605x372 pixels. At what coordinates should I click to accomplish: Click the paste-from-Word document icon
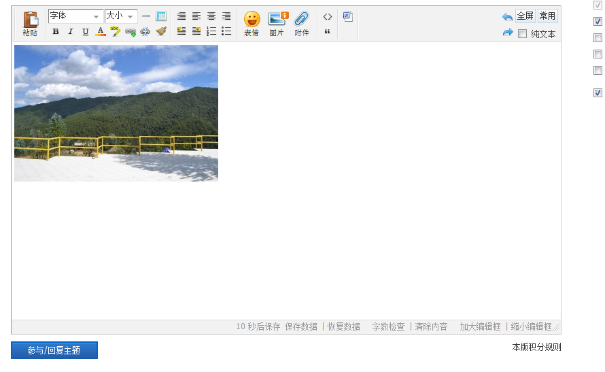coord(347,16)
